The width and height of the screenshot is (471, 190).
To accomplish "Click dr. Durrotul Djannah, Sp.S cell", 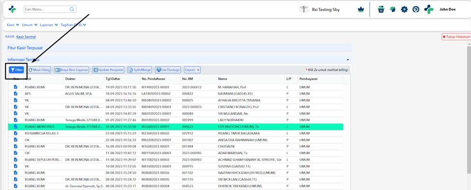I will (x=84, y=186).
